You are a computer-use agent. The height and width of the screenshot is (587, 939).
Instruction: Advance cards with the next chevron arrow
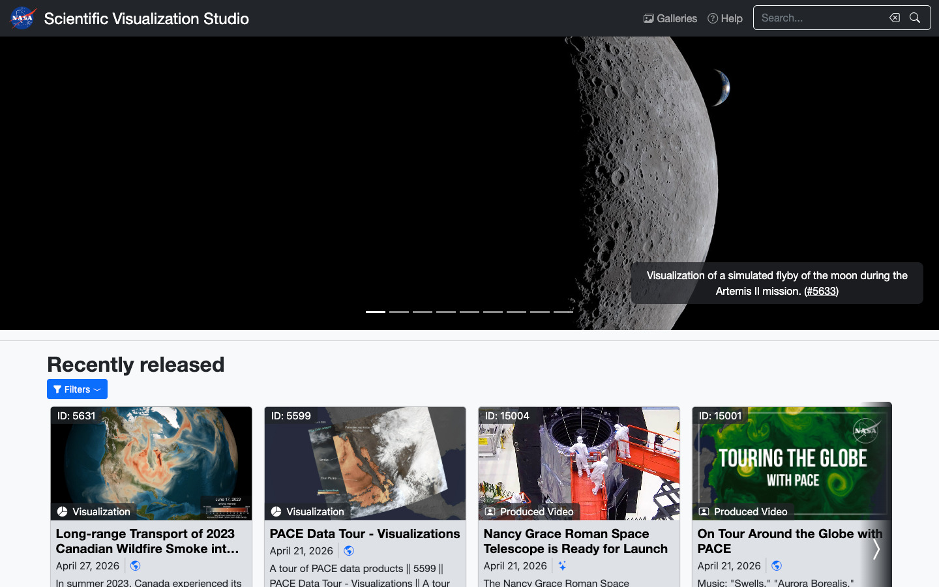click(x=876, y=549)
